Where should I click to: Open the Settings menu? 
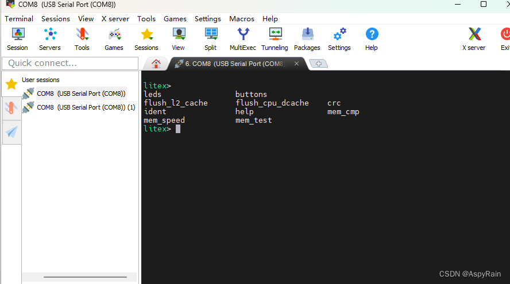coord(208,19)
